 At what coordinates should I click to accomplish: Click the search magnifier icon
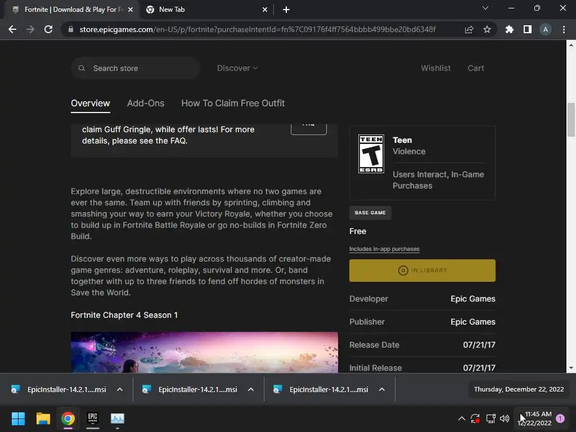[82, 68]
